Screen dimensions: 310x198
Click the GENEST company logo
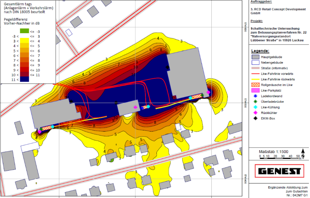(x=279, y=171)
